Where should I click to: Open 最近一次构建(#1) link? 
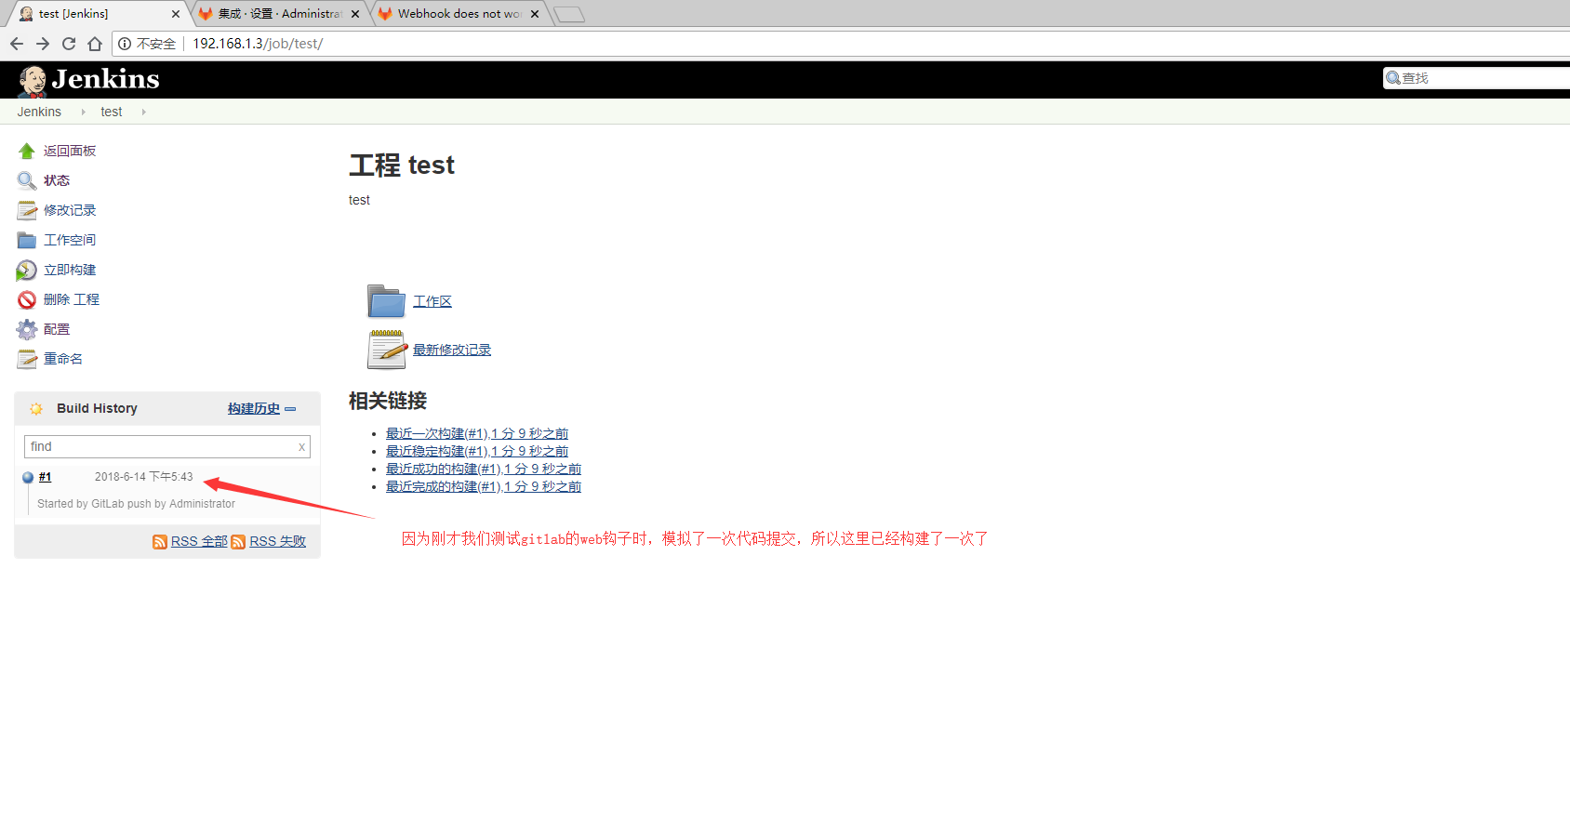[x=477, y=433]
